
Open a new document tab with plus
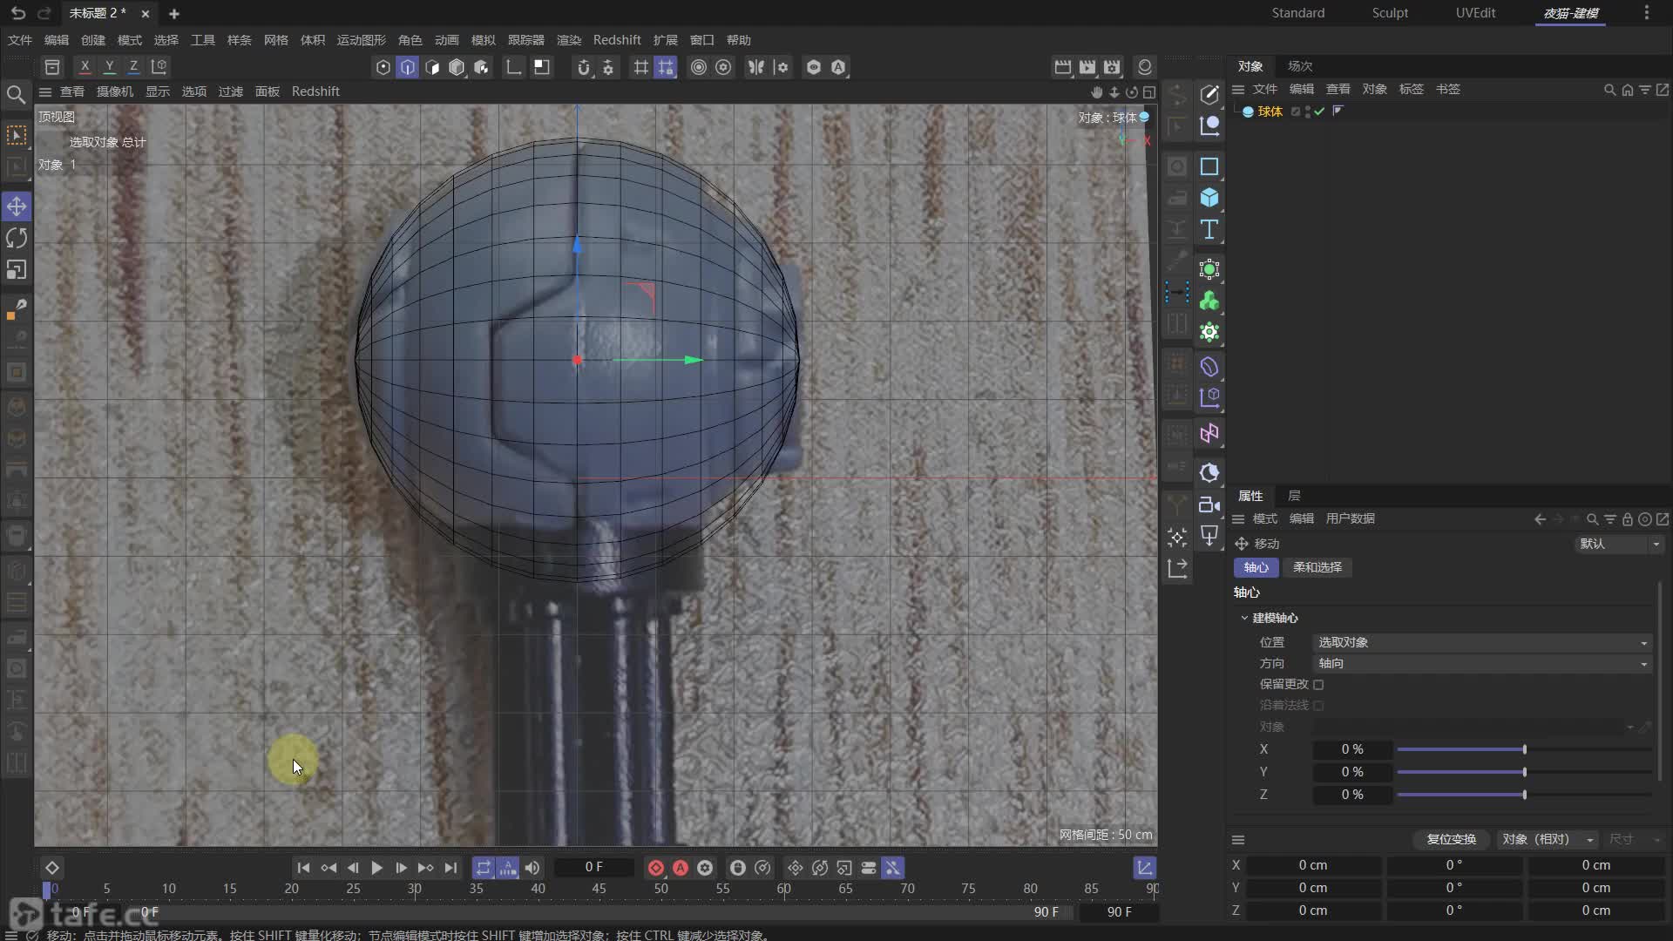(174, 14)
